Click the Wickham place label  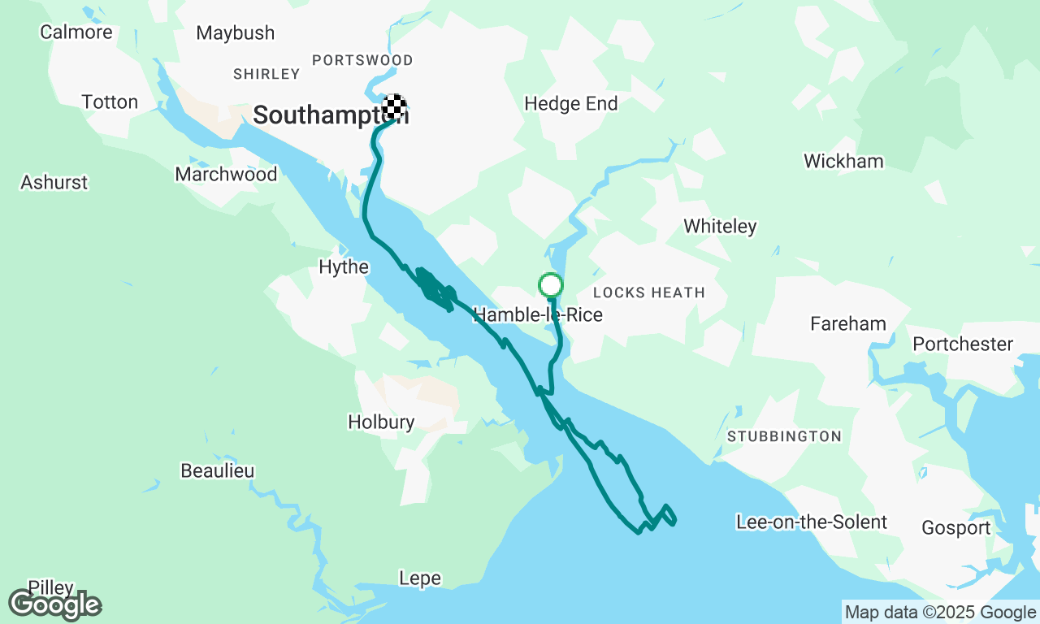[843, 161]
